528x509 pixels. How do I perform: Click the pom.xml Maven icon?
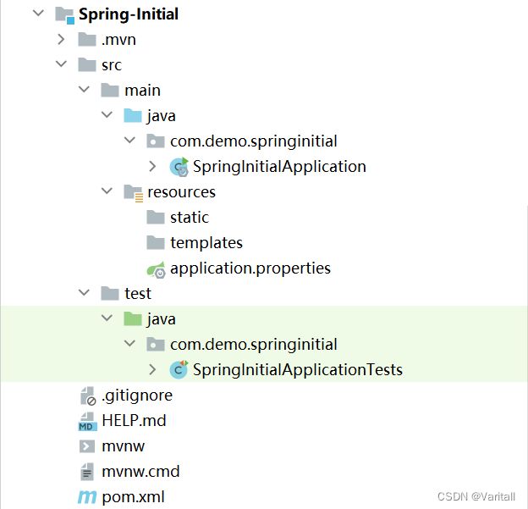pos(87,497)
